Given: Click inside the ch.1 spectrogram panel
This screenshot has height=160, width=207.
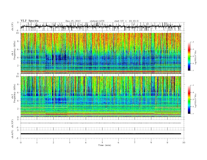Looking at the screenshot, I should pyautogui.click(x=101, y=53).
